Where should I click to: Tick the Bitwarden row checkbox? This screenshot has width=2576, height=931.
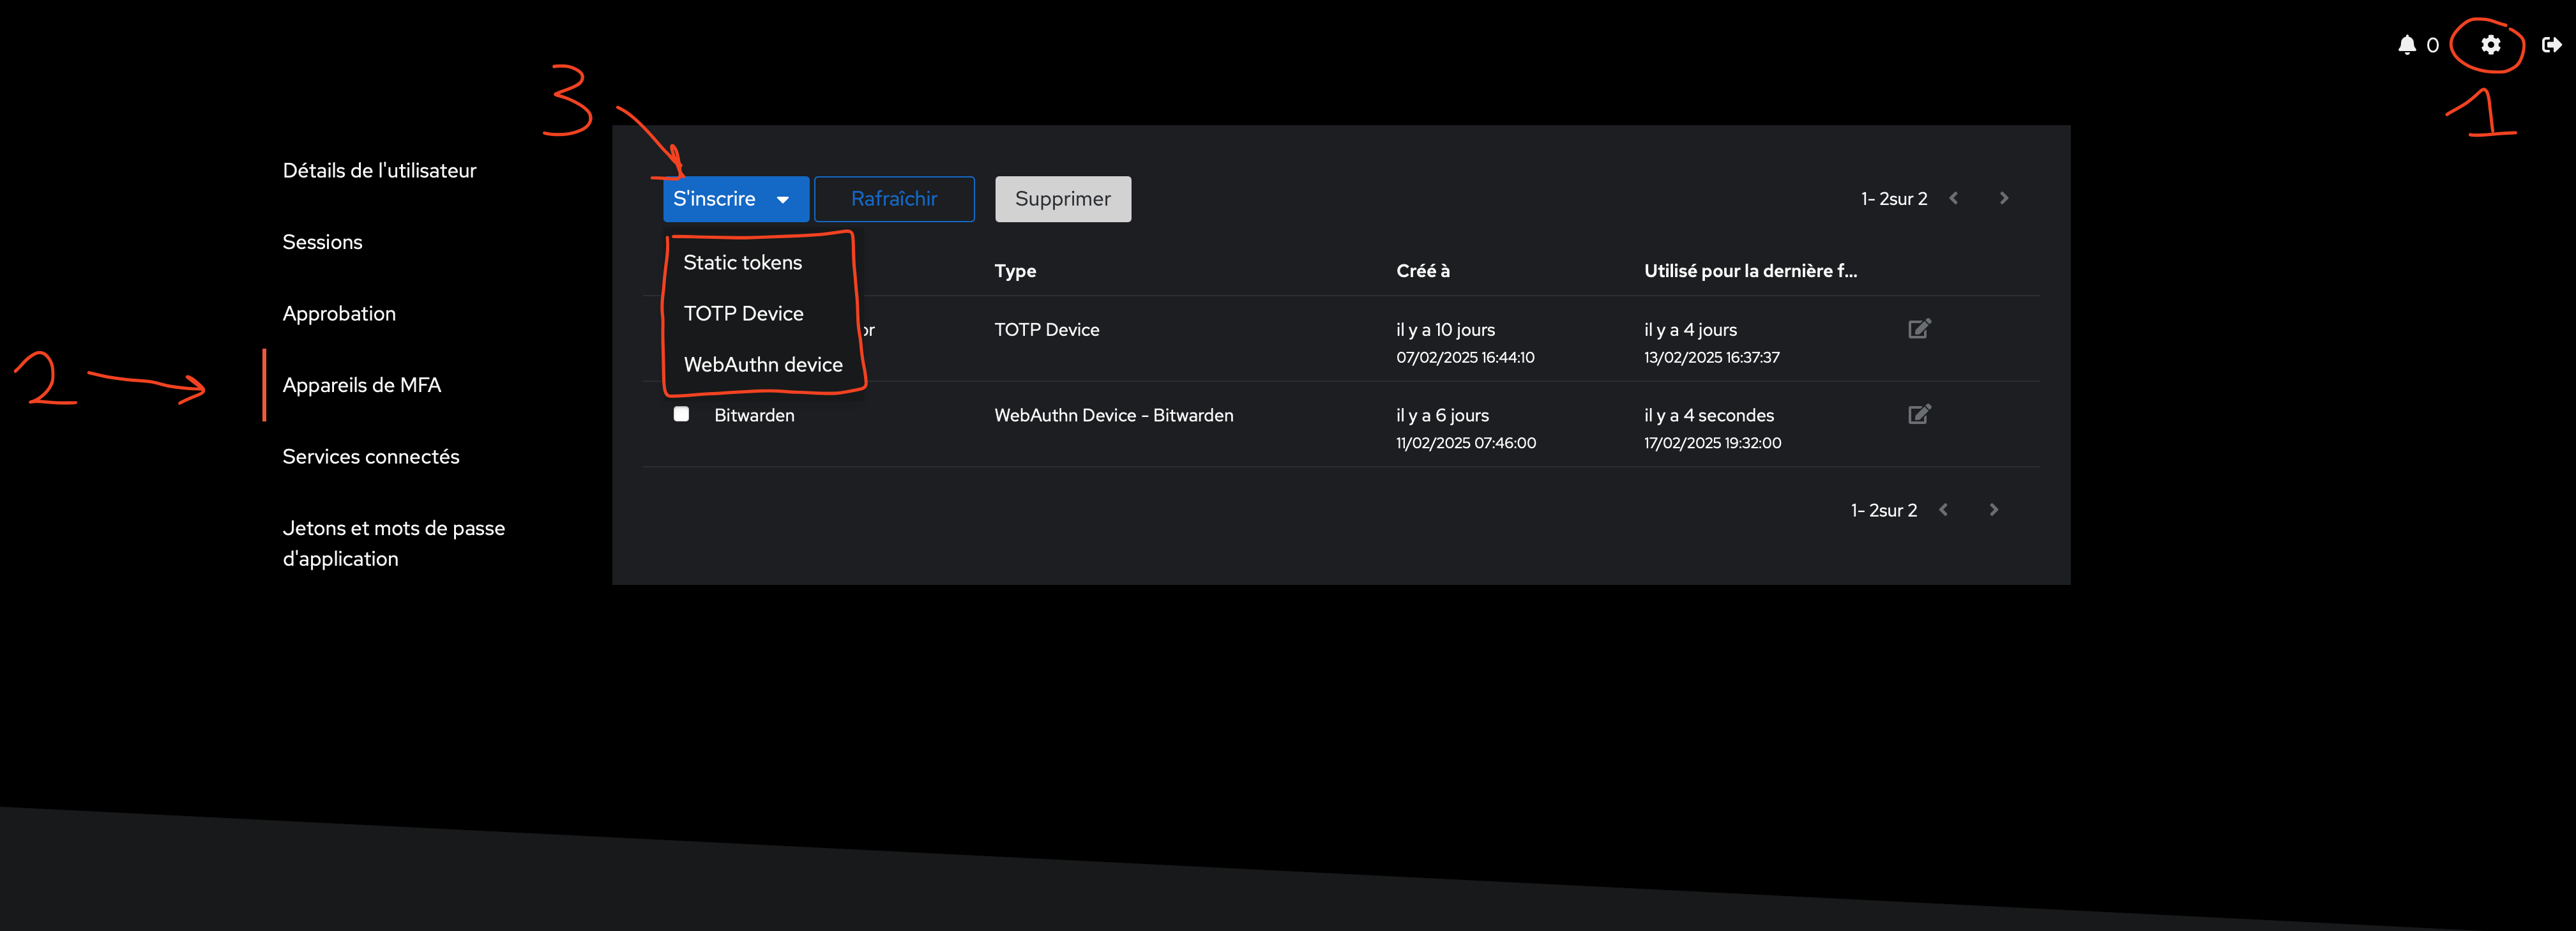(x=681, y=414)
